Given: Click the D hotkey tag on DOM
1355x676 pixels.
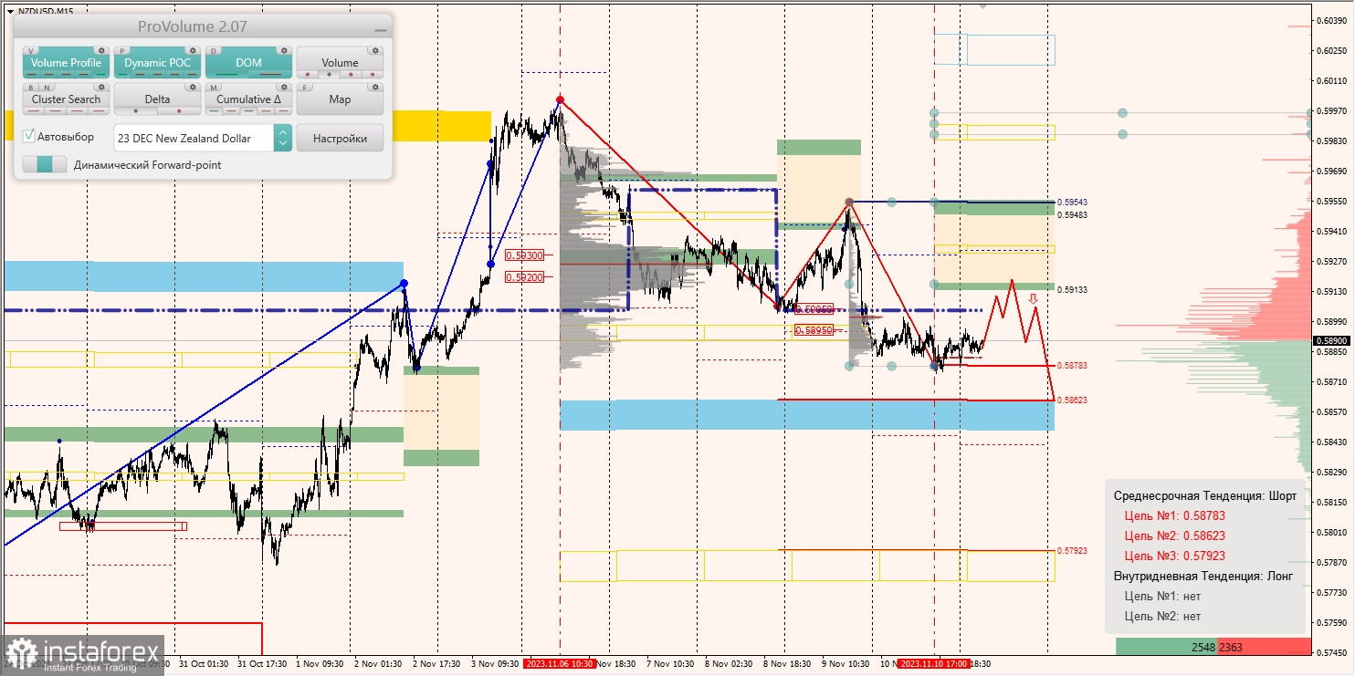Looking at the screenshot, I should pos(214,51).
